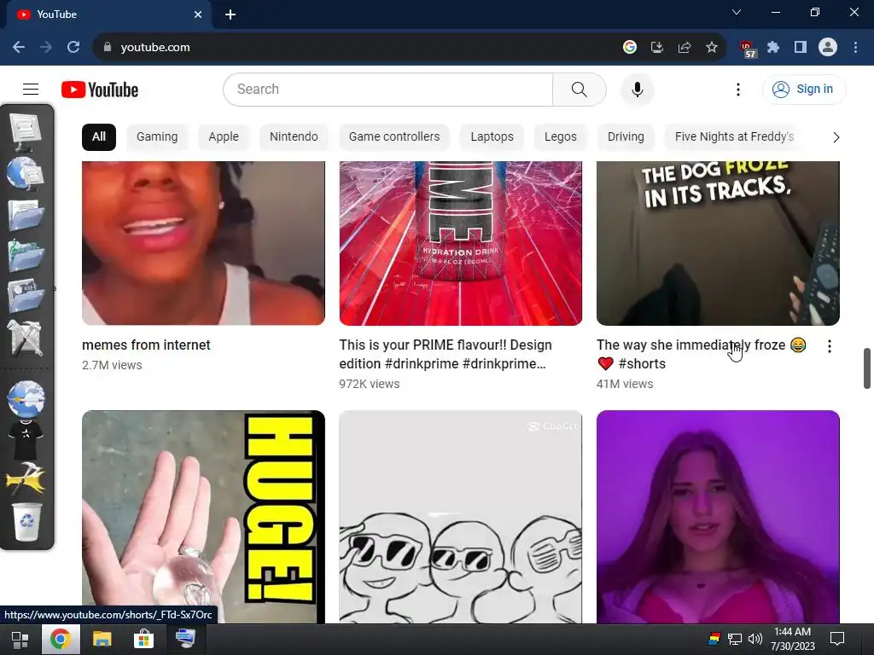Focus the YouTube search box
The height and width of the screenshot is (655, 874).
pyautogui.click(x=388, y=89)
